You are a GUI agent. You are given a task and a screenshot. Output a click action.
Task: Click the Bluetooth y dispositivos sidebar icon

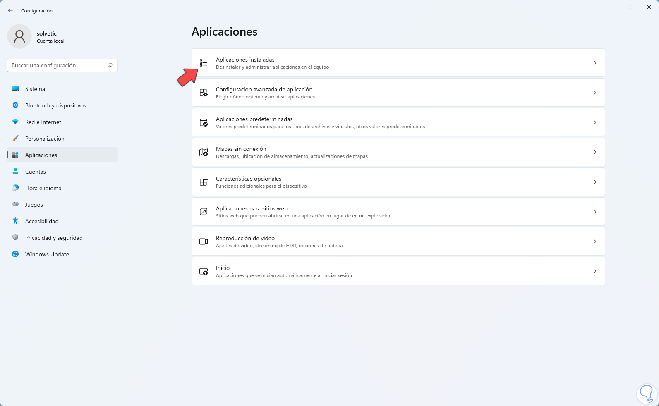click(15, 105)
